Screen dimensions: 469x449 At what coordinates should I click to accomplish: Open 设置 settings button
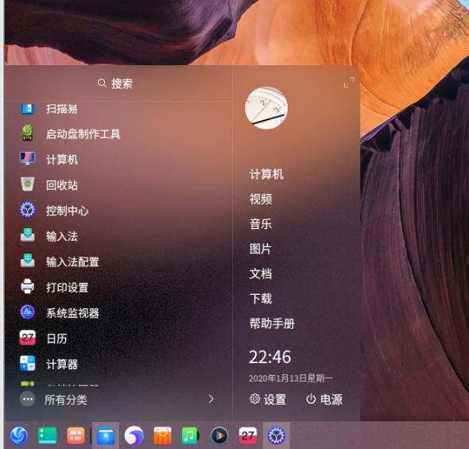267,399
